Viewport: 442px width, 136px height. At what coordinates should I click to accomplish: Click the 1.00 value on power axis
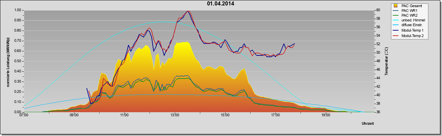point(18,10)
